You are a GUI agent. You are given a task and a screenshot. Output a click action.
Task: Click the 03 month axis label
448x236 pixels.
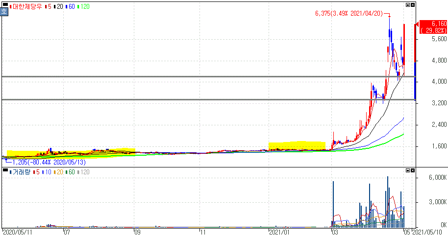tap(335, 232)
